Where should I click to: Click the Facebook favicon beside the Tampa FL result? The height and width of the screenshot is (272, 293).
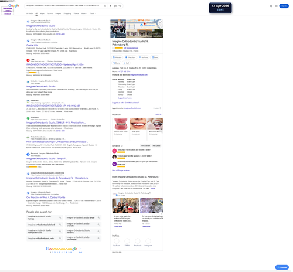point(28,154)
